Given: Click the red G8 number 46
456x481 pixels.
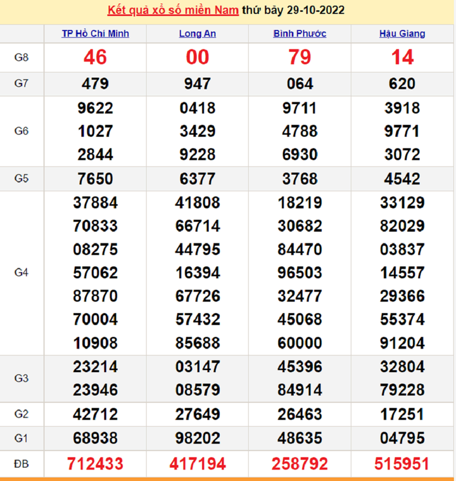Looking at the screenshot, I should [95, 58].
